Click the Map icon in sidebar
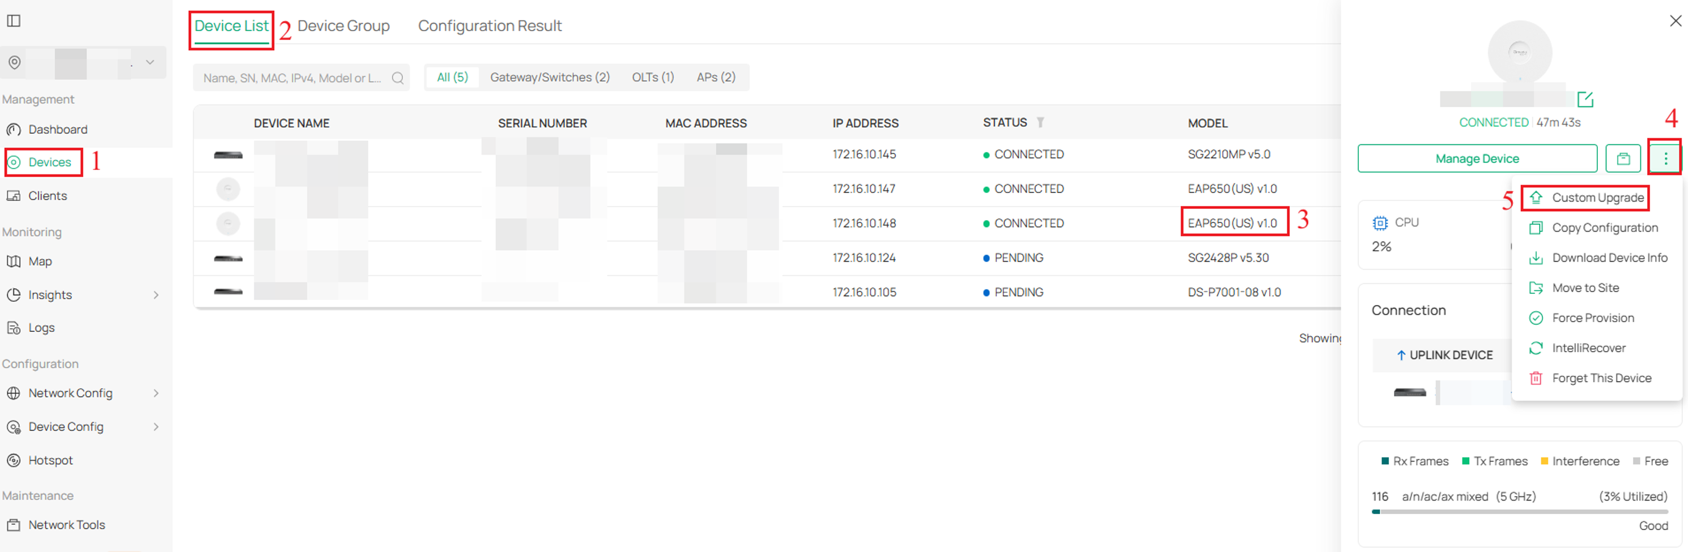Screen dimensions: 1688x552 tap(14, 261)
